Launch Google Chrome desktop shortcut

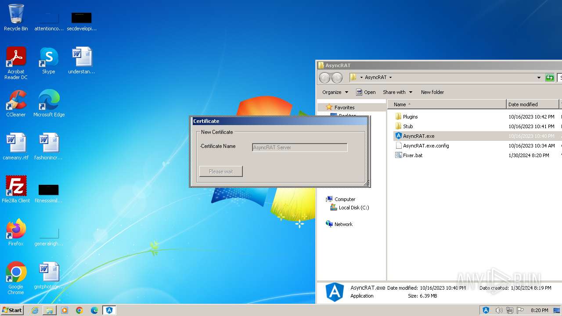(x=16, y=278)
